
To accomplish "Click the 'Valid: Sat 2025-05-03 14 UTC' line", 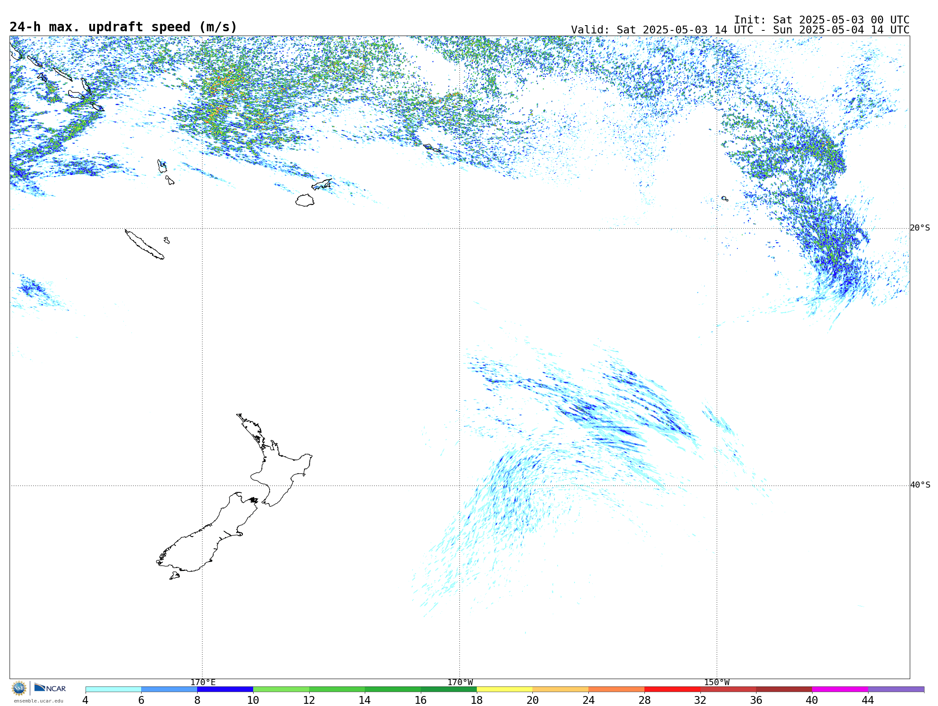I will pos(740,30).
